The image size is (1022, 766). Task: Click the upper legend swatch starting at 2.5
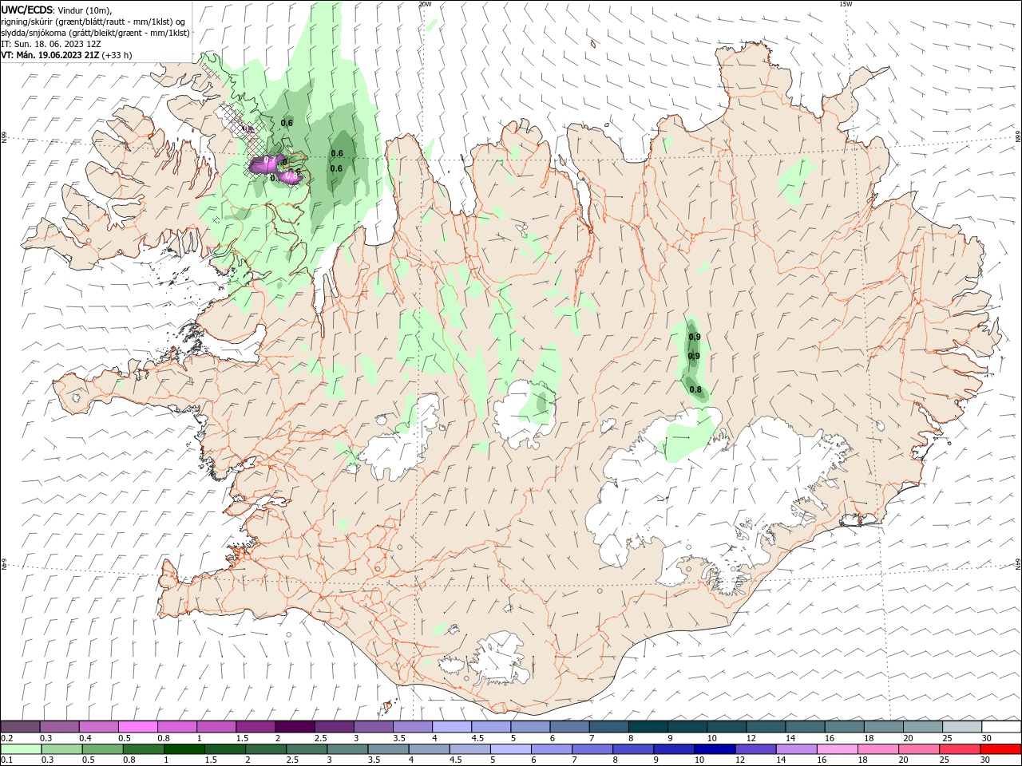pyautogui.click(x=334, y=727)
